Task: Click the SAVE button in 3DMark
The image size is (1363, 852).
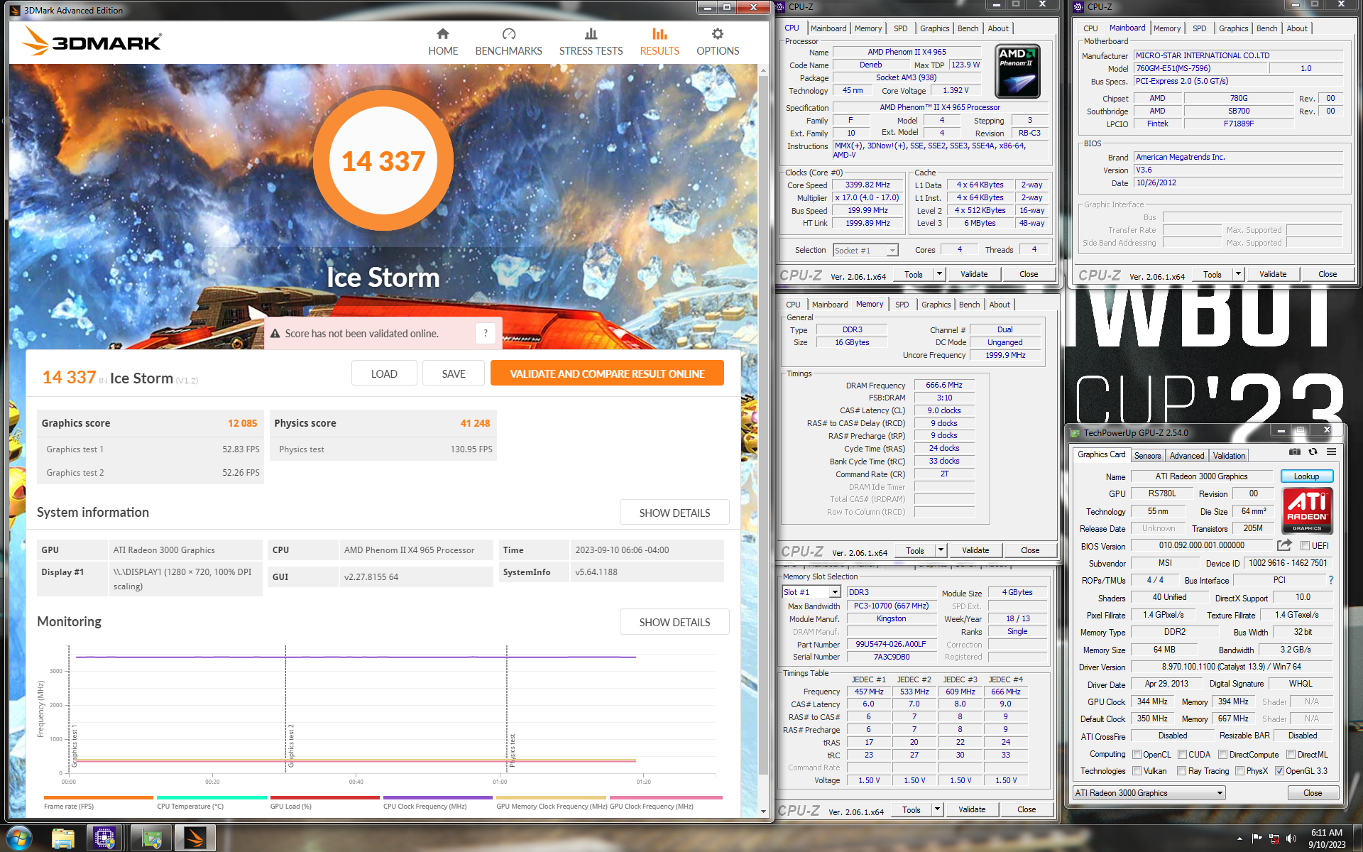Action: coord(454,373)
